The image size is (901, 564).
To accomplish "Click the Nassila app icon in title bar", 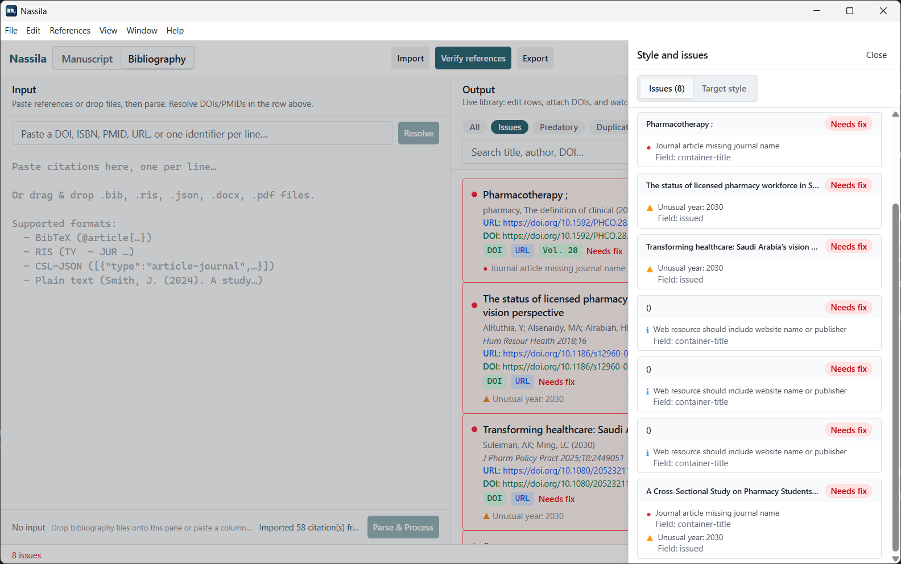I will tap(11, 11).
